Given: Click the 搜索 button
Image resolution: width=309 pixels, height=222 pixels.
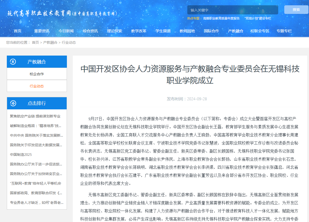Looking at the screenshot, I should (296, 10).
